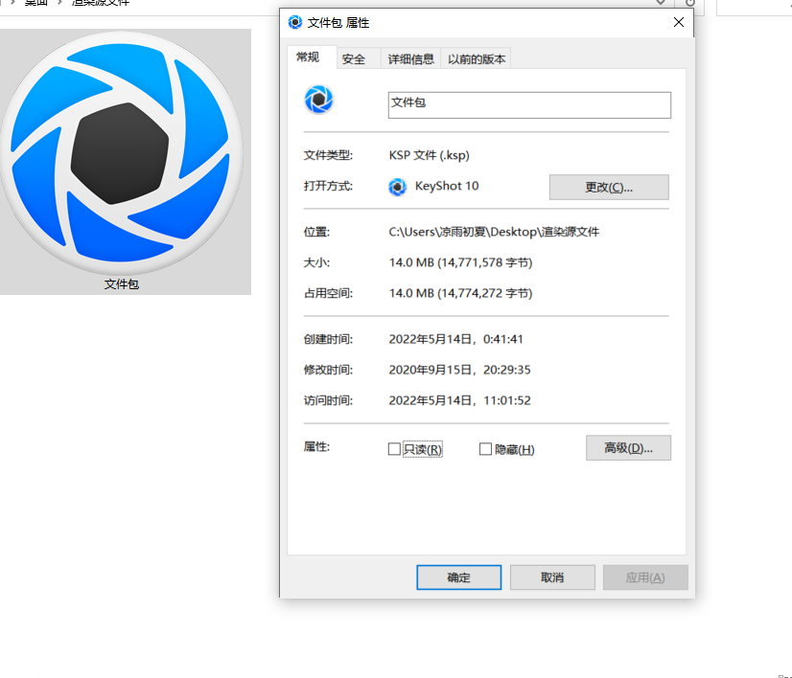This screenshot has height=678, width=792.
Task: Click 更改(C)... to change the opening program
Action: click(x=609, y=187)
